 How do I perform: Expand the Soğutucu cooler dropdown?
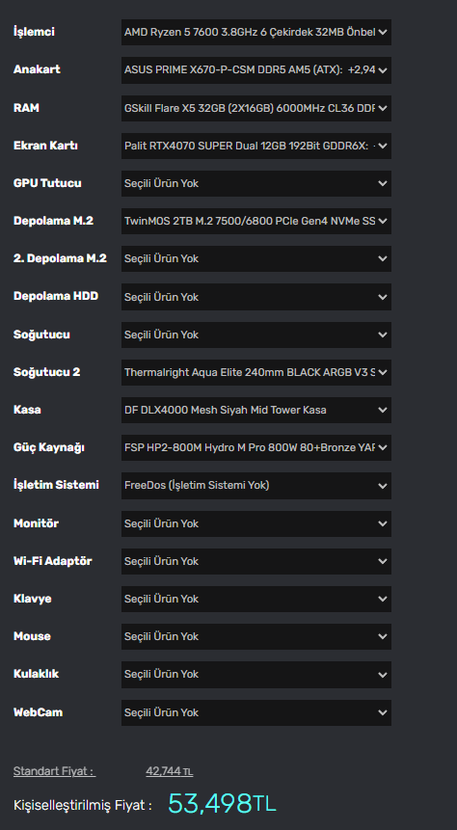[x=256, y=335]
